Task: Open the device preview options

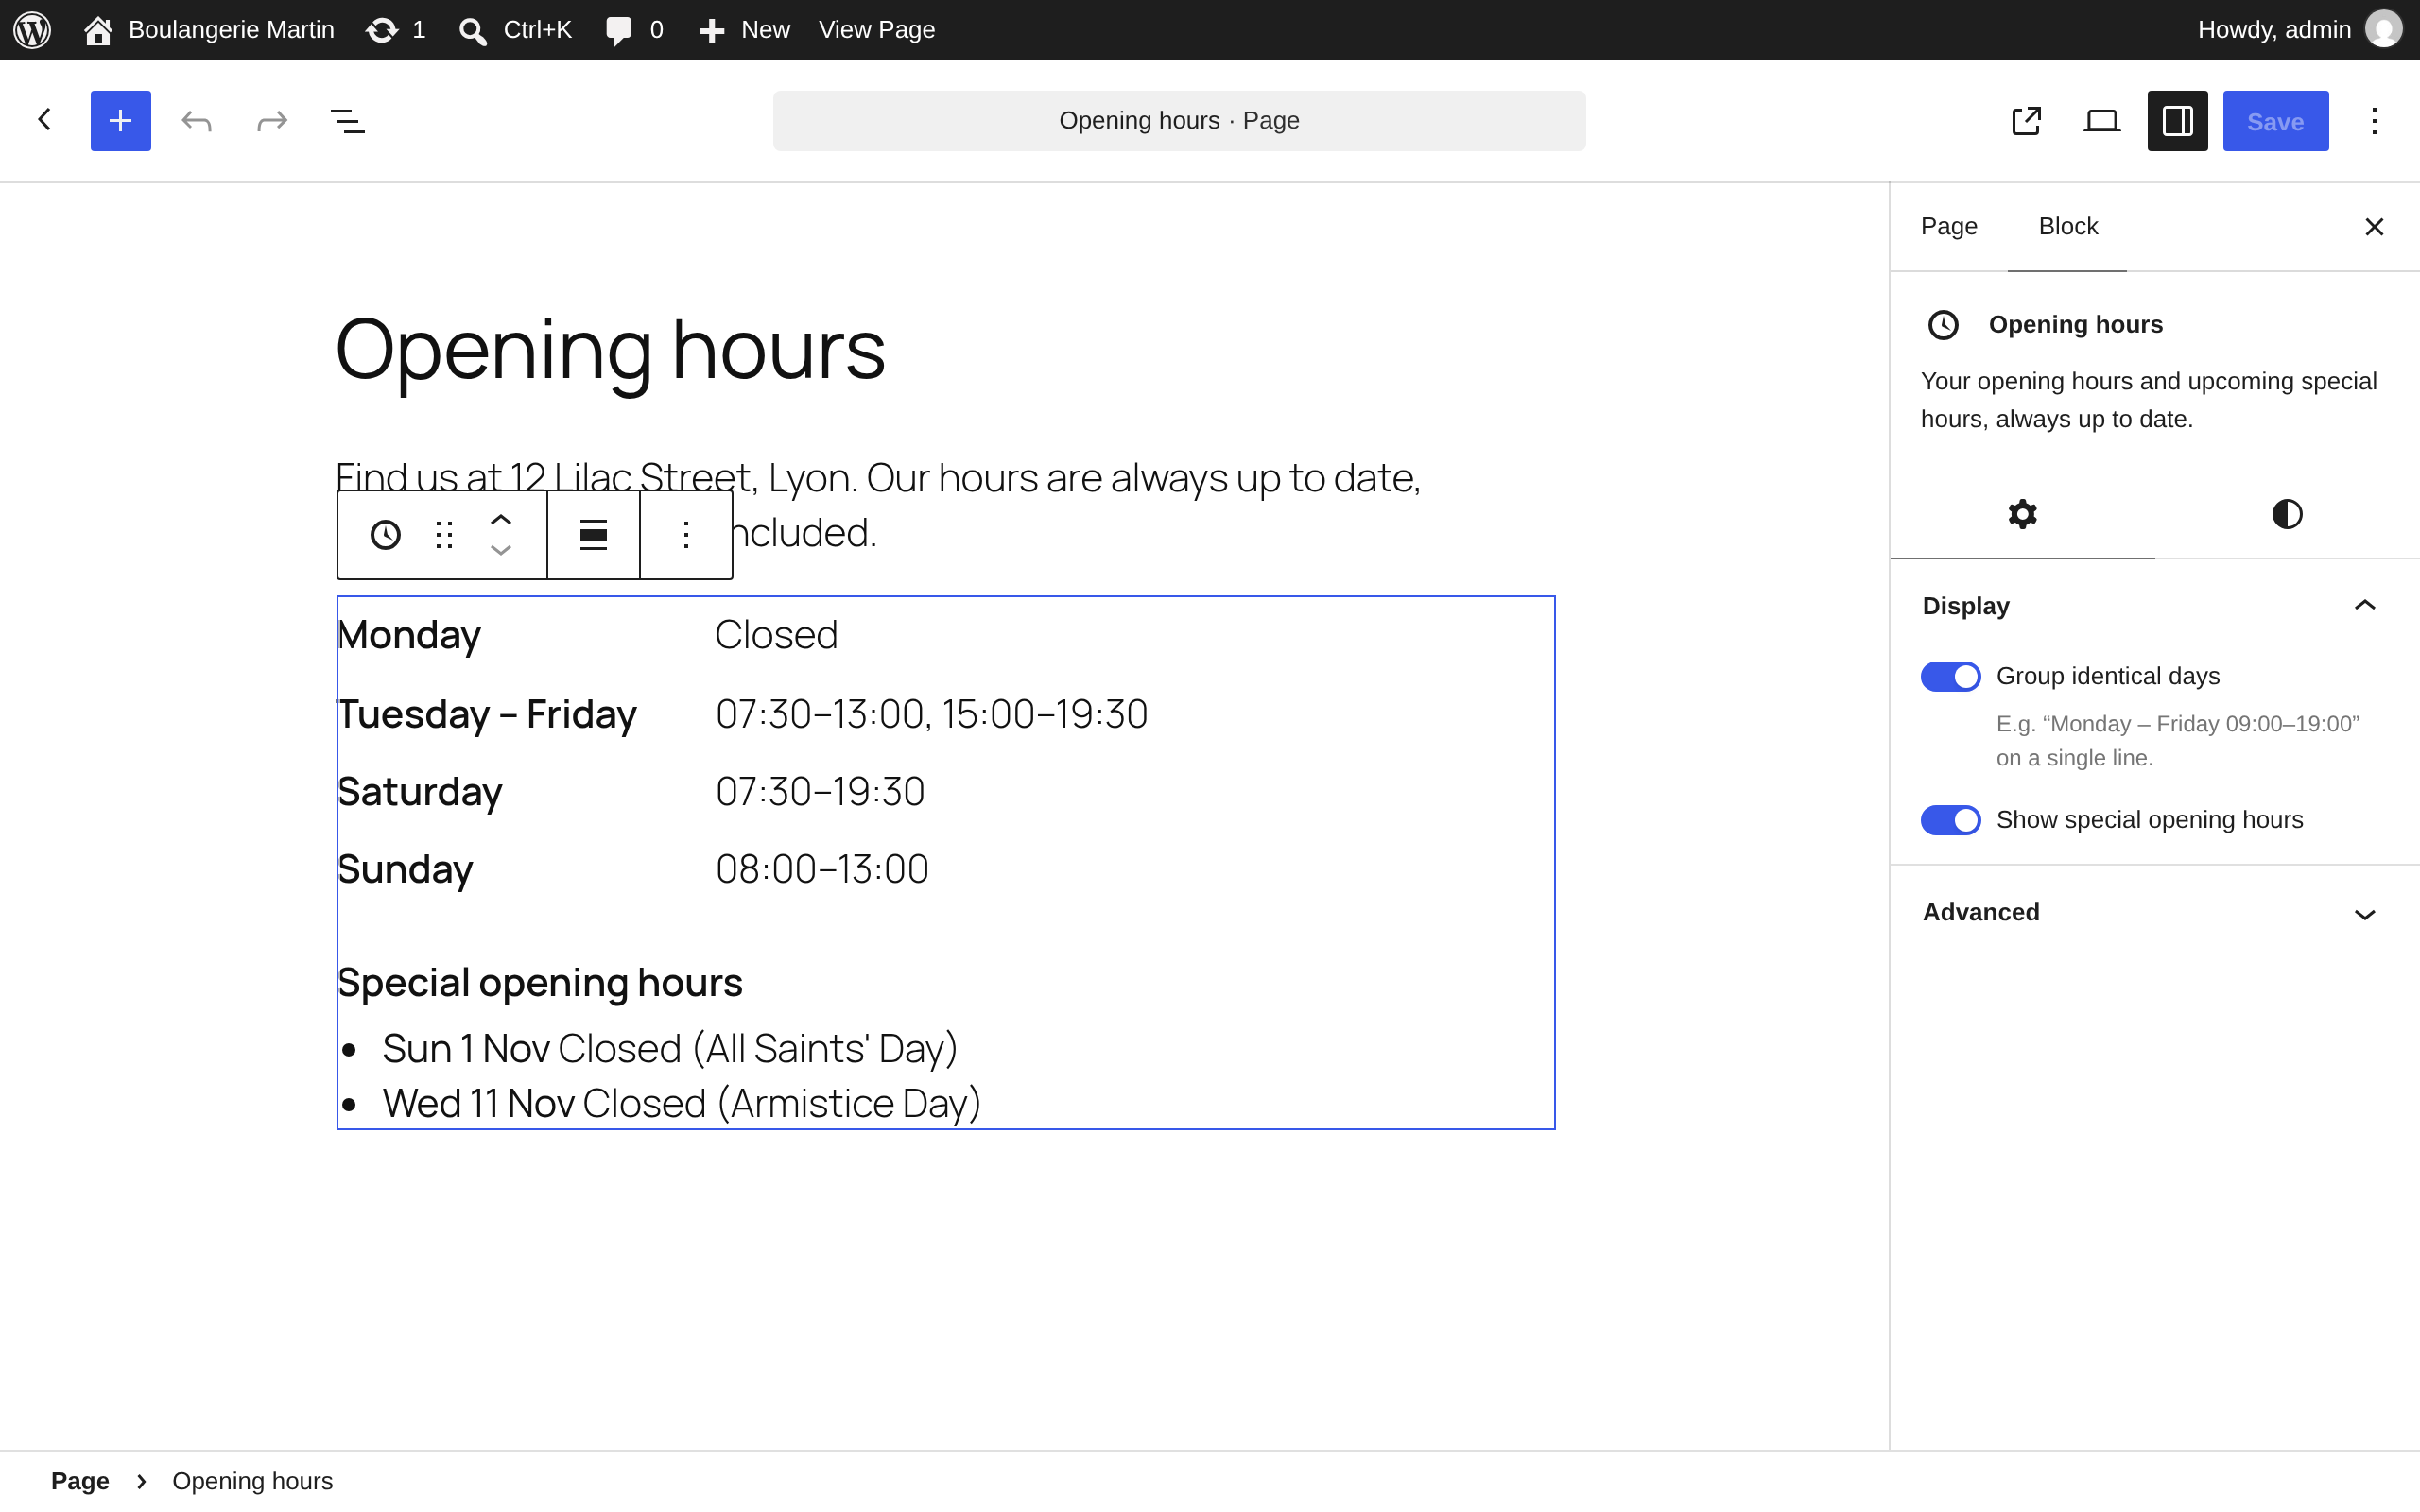Action: click(x=2102, y=121)
